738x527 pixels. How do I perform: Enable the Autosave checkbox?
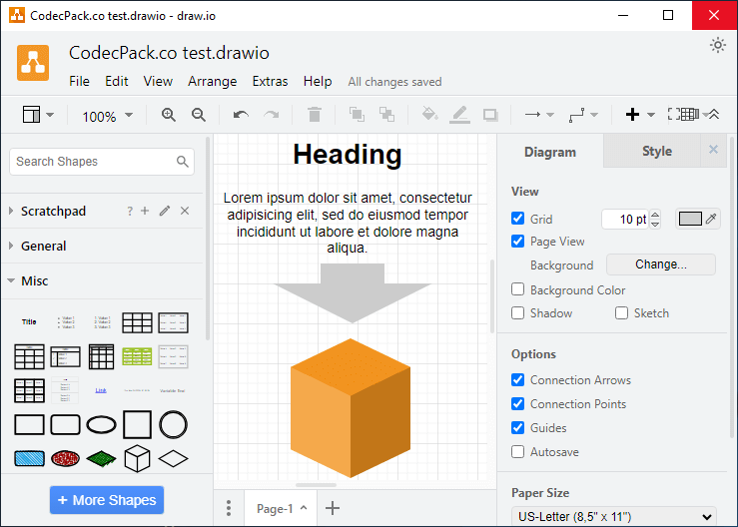tap(517, 452)
